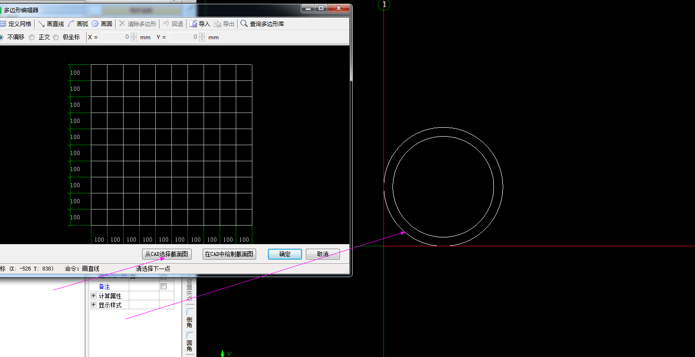This screenshot has height=357, width=695.
Task: Select the 倒角 chamfer tool
Action: pos(189,318)
